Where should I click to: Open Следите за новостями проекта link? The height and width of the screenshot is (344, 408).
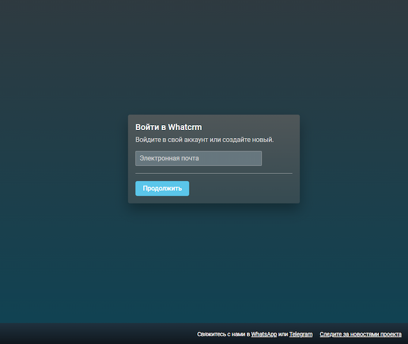360,334
